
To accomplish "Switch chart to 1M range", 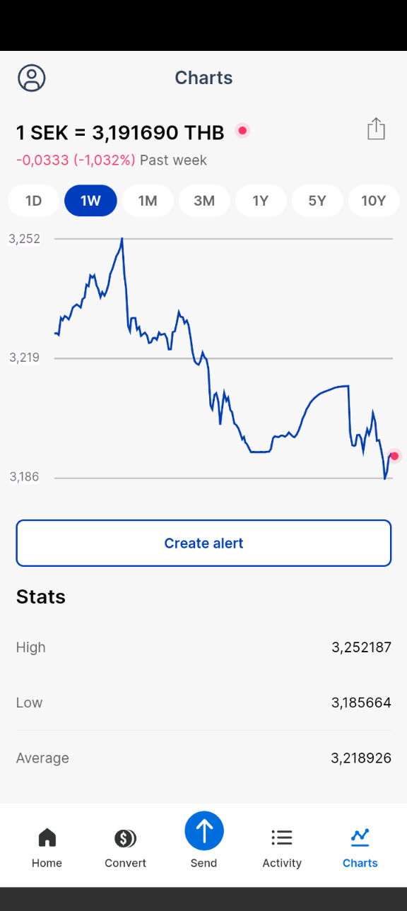I will pos(148,201).
